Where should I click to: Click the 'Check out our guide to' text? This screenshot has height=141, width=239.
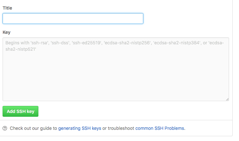click(33, 129)
